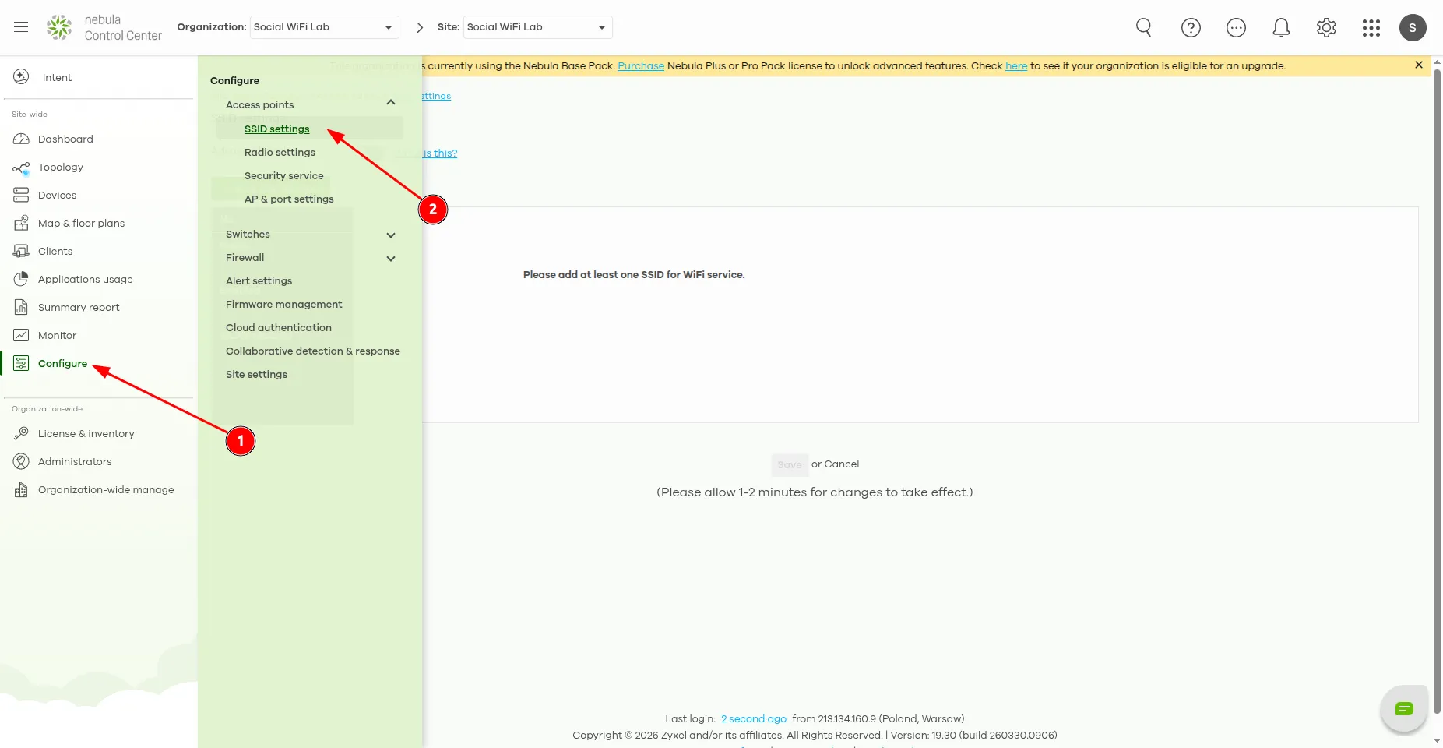
Task: Open the user account avatar S
Action: (1413, 27)
